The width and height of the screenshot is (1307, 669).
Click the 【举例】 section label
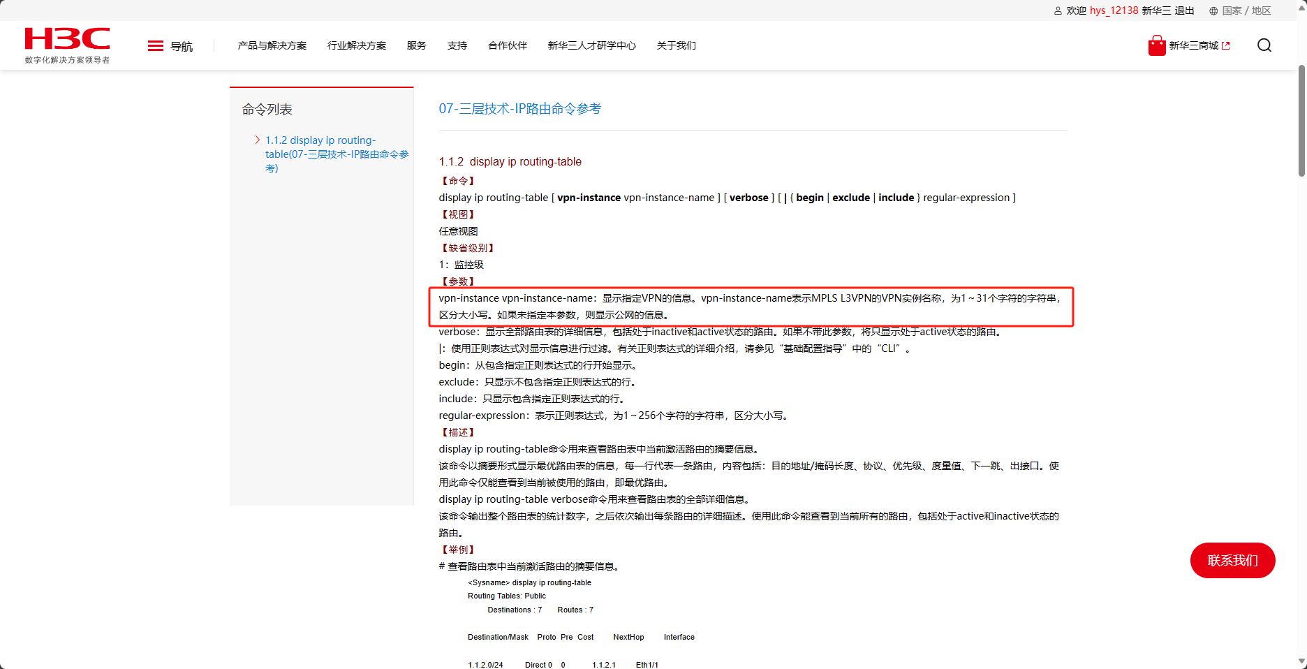459,550
